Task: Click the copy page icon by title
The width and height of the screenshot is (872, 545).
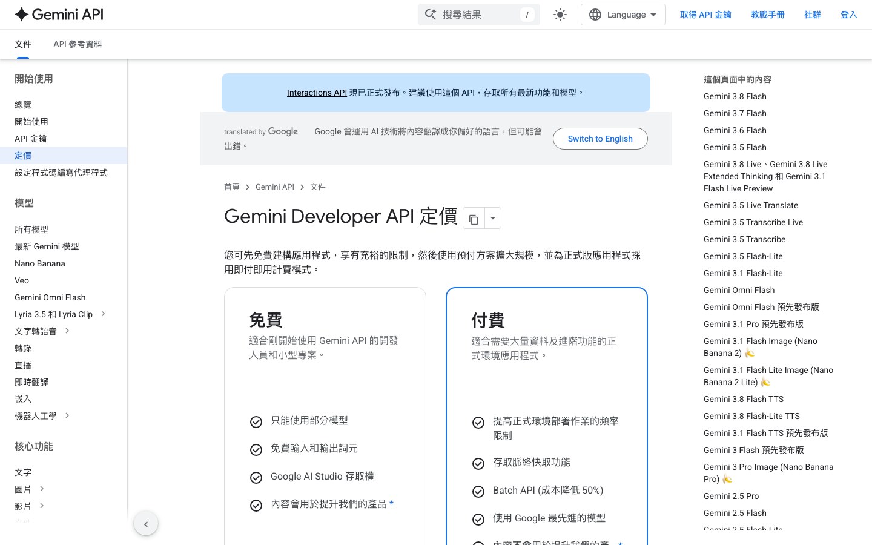Action: point(474,219)
